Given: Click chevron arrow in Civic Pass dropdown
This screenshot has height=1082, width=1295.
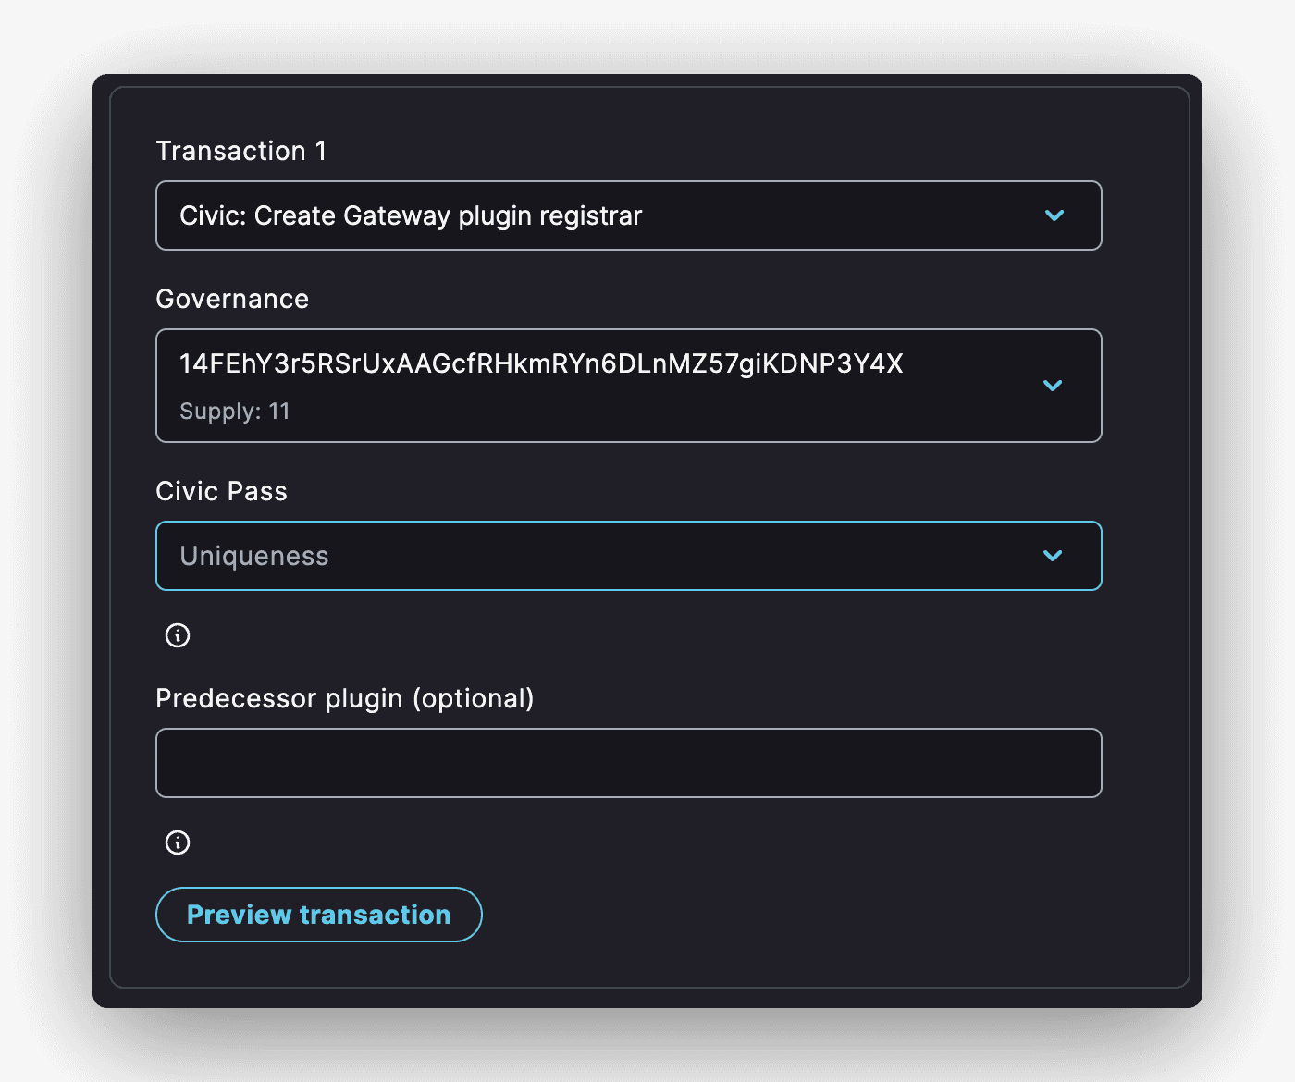Looking at the screenshot, I should pos(1053,556).
